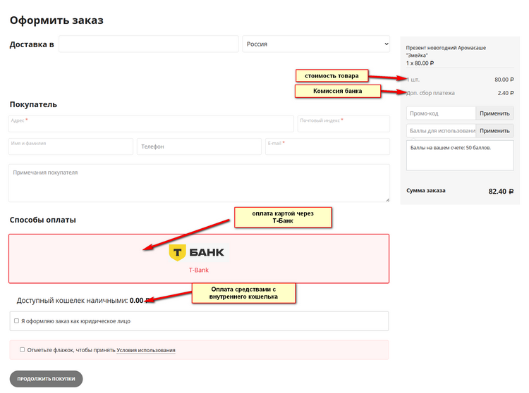Click the T-Bank red text label

[x=198, y=270]
